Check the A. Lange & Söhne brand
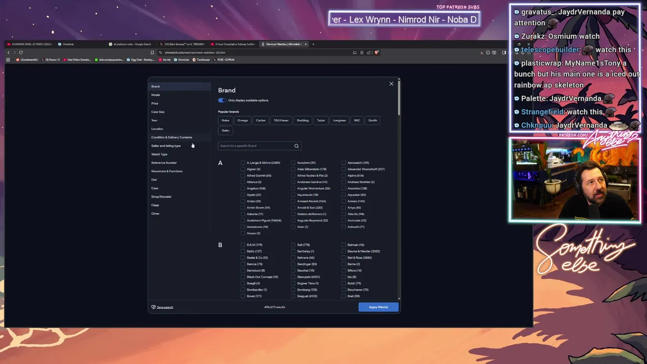 [243, 163]
